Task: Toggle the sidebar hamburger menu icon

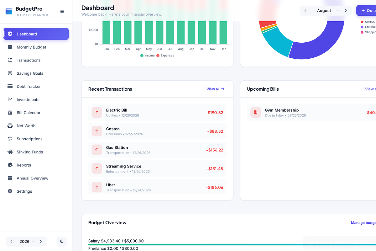Action: click(62, 11)
